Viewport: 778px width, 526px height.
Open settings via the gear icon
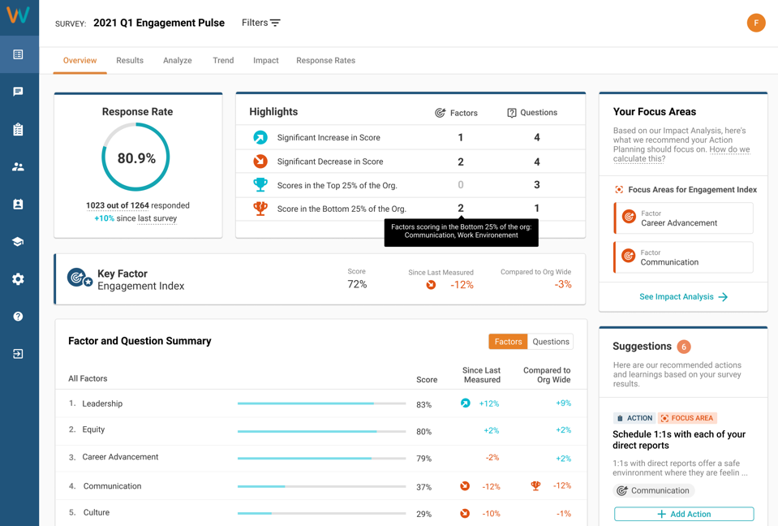(x=18, y=279)
